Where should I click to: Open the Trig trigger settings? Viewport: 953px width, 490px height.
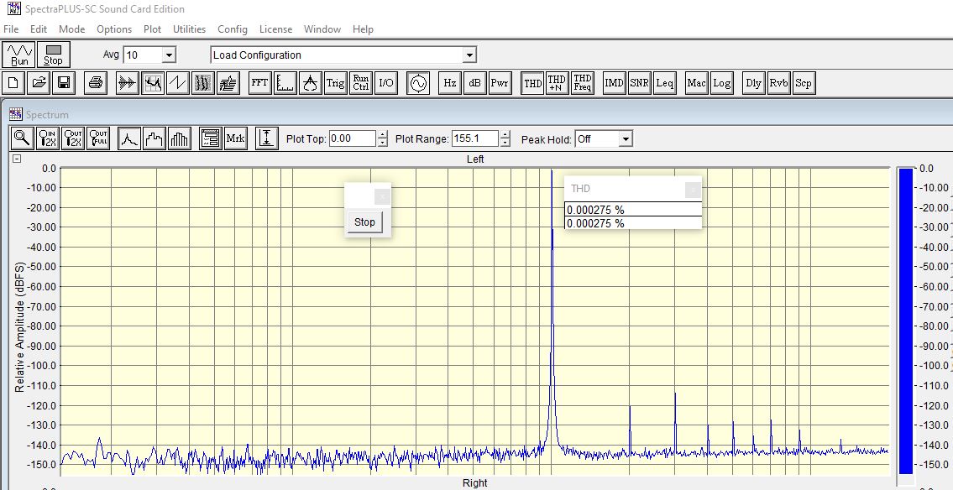pos(336,82)
